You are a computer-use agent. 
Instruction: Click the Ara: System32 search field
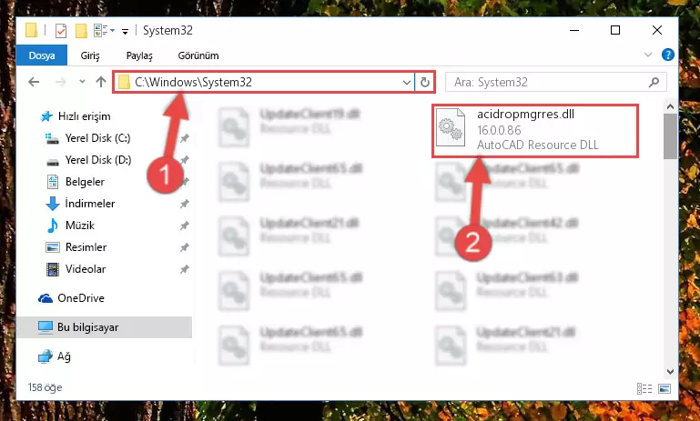point(550,82)
